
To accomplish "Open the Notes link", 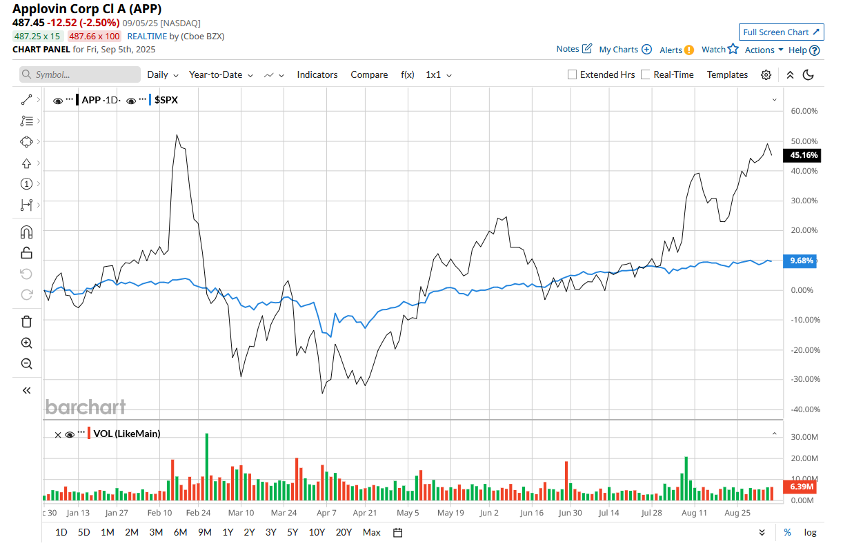I will tap(574, 49).
